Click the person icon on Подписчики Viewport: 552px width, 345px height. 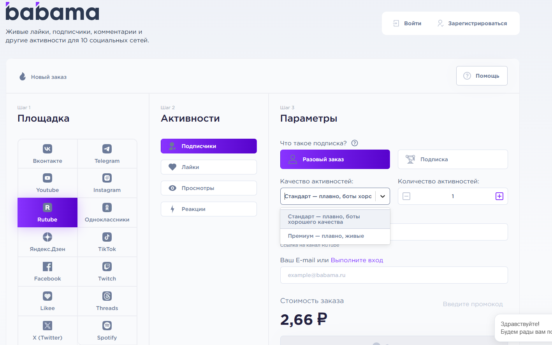[172, 146]
